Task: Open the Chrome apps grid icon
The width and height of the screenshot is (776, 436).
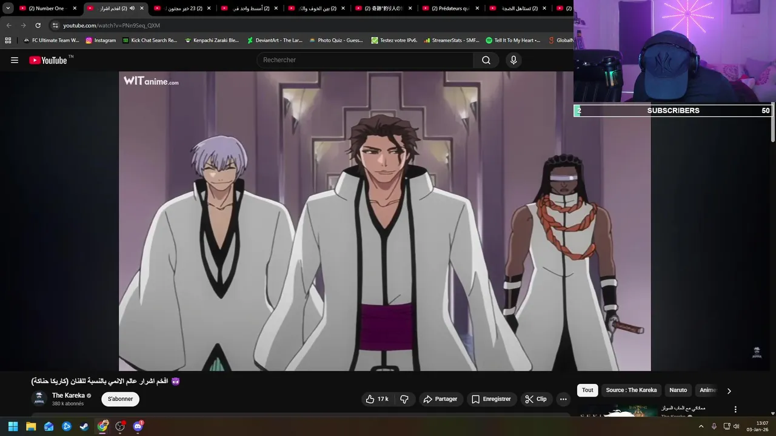Action: (8, 41)
